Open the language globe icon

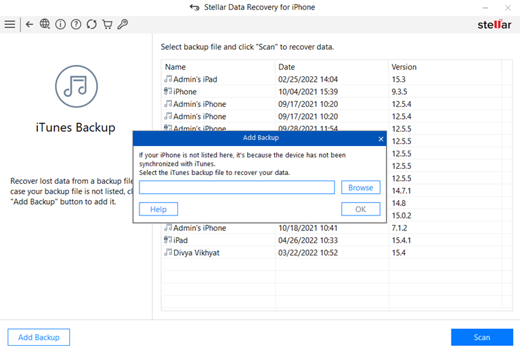tap(45, 24)
